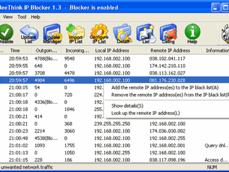Click the Update List toolbar icon
This screenshot has height=172, width=229.
coord(29,34)
